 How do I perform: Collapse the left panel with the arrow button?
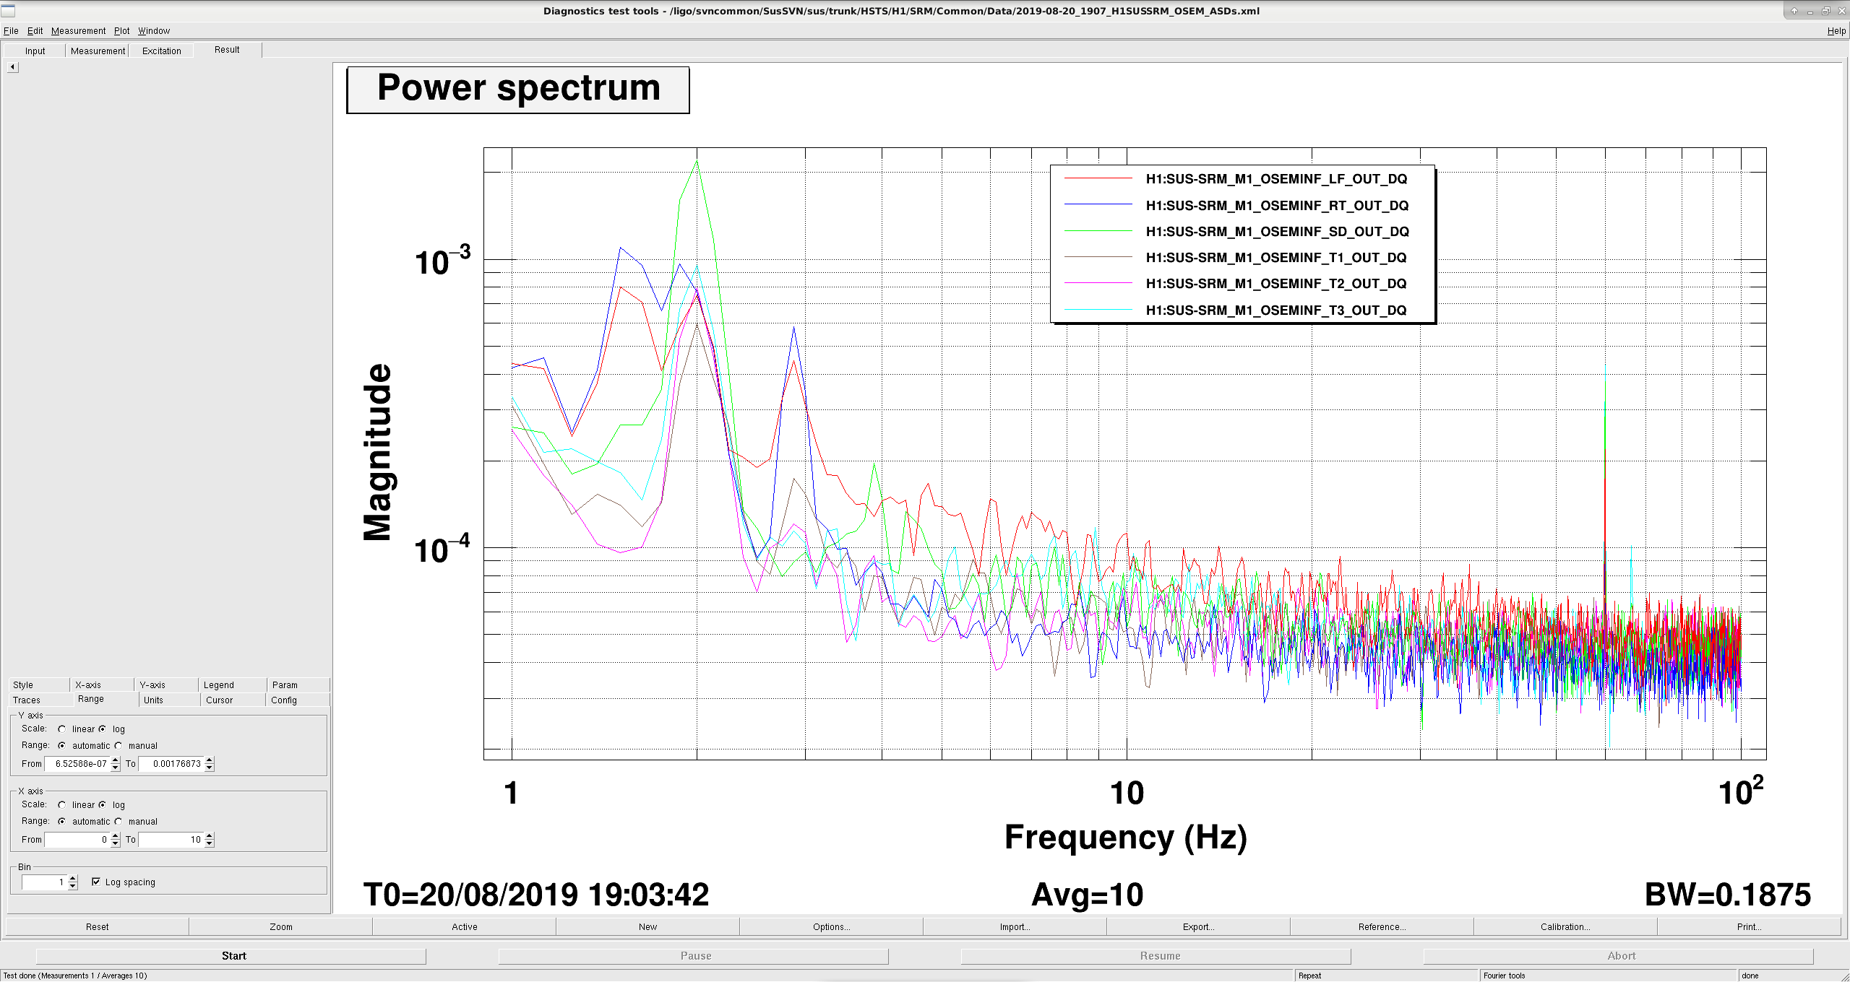(x=12, y=67)
